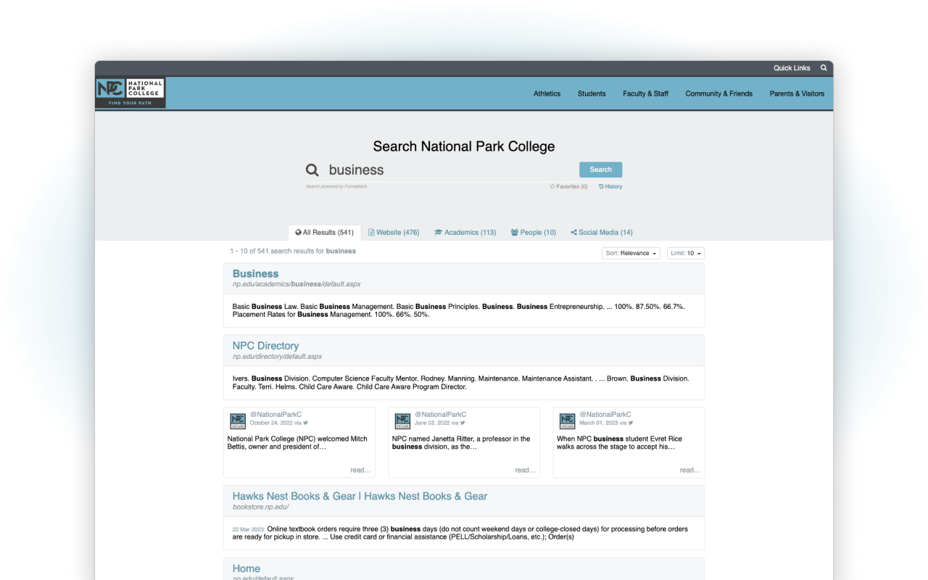Open the Faculty & Staff menu
This screenshot has height=580, width=928.
click(x=646, y=94)
